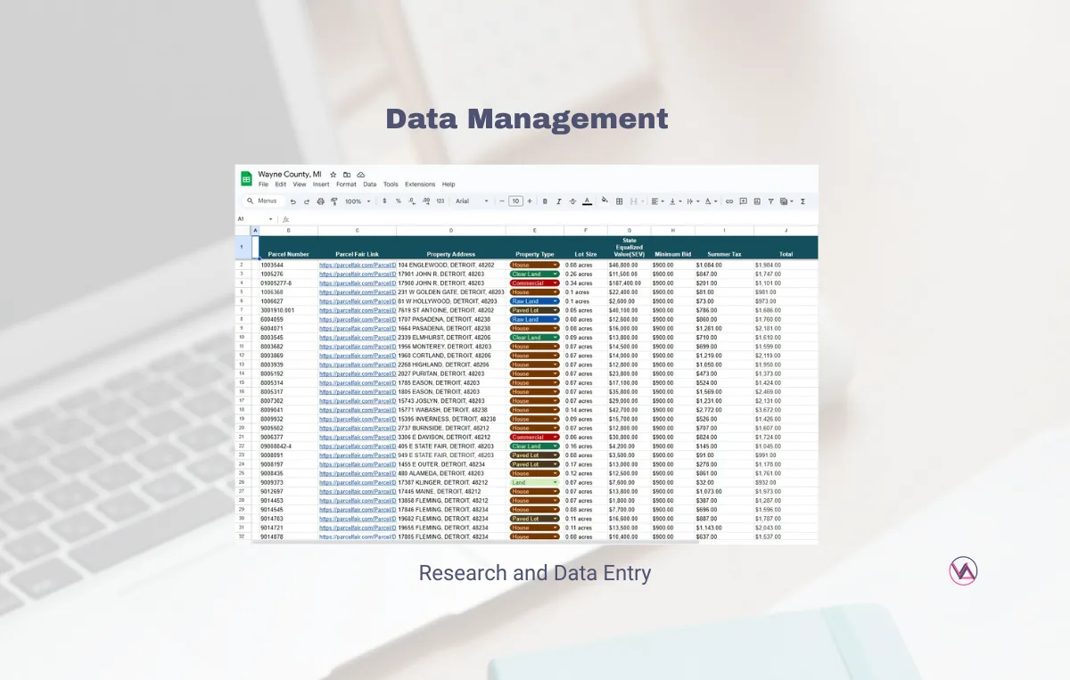Screen dimensions: 1070x680
Task: Open the Functions sigma menu
Action: pos(802,201)
